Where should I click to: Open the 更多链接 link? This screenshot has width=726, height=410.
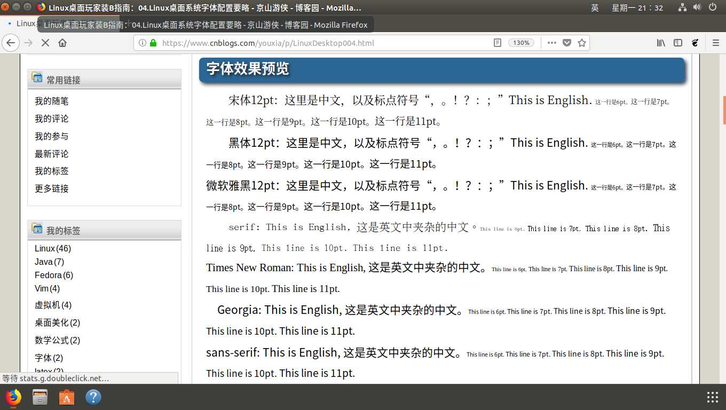(52, 188)
